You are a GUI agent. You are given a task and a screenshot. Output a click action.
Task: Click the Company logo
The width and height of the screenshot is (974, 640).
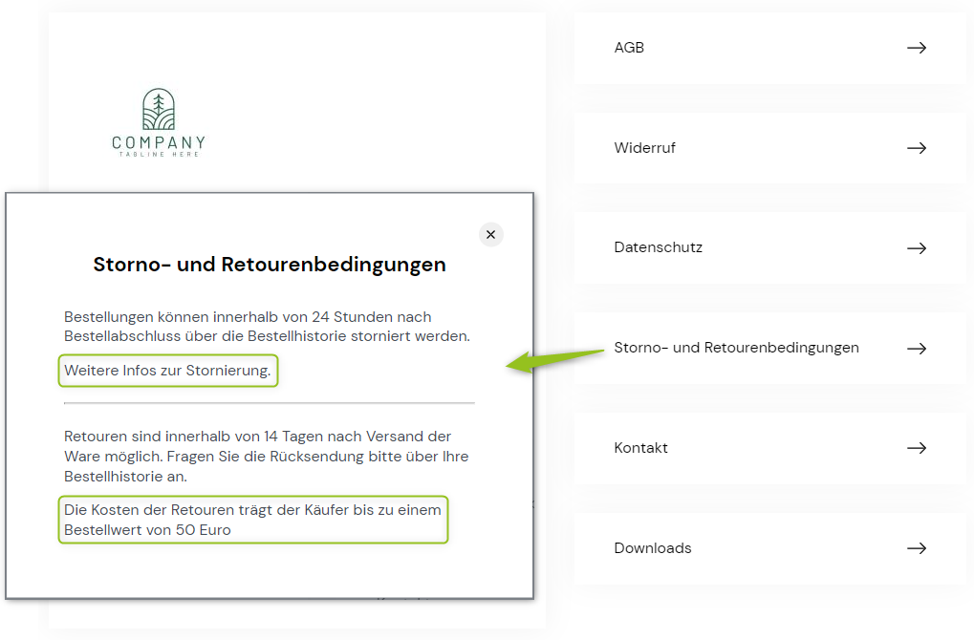click(x=159, y=122)
